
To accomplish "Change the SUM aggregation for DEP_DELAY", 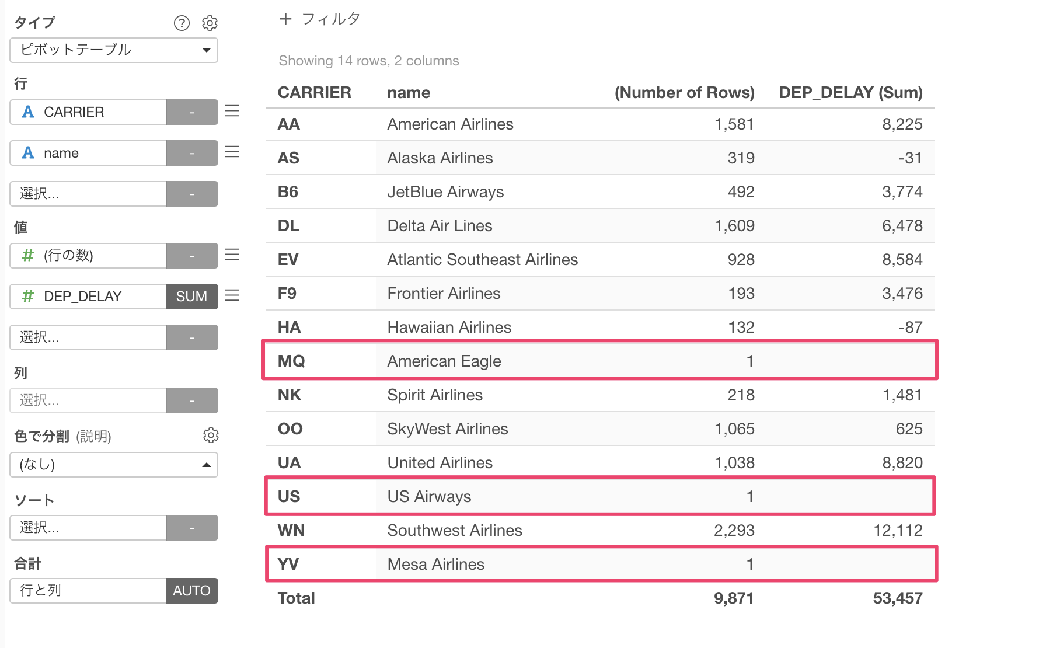I will point(191,297).
